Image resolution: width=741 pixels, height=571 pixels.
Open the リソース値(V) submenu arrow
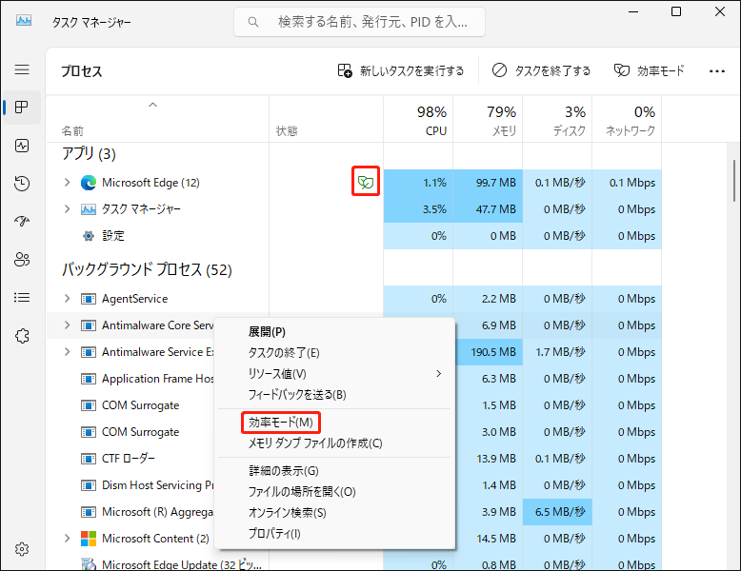coord(439,374)
